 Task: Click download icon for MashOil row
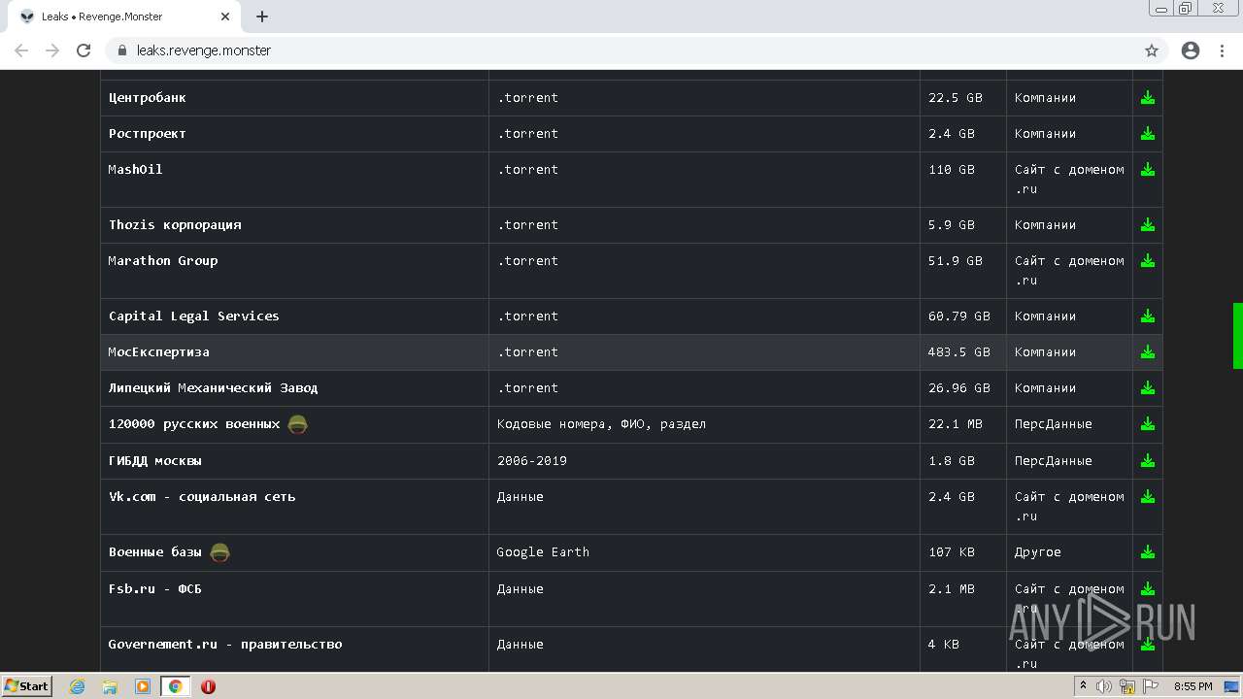tap(1148, 170)
